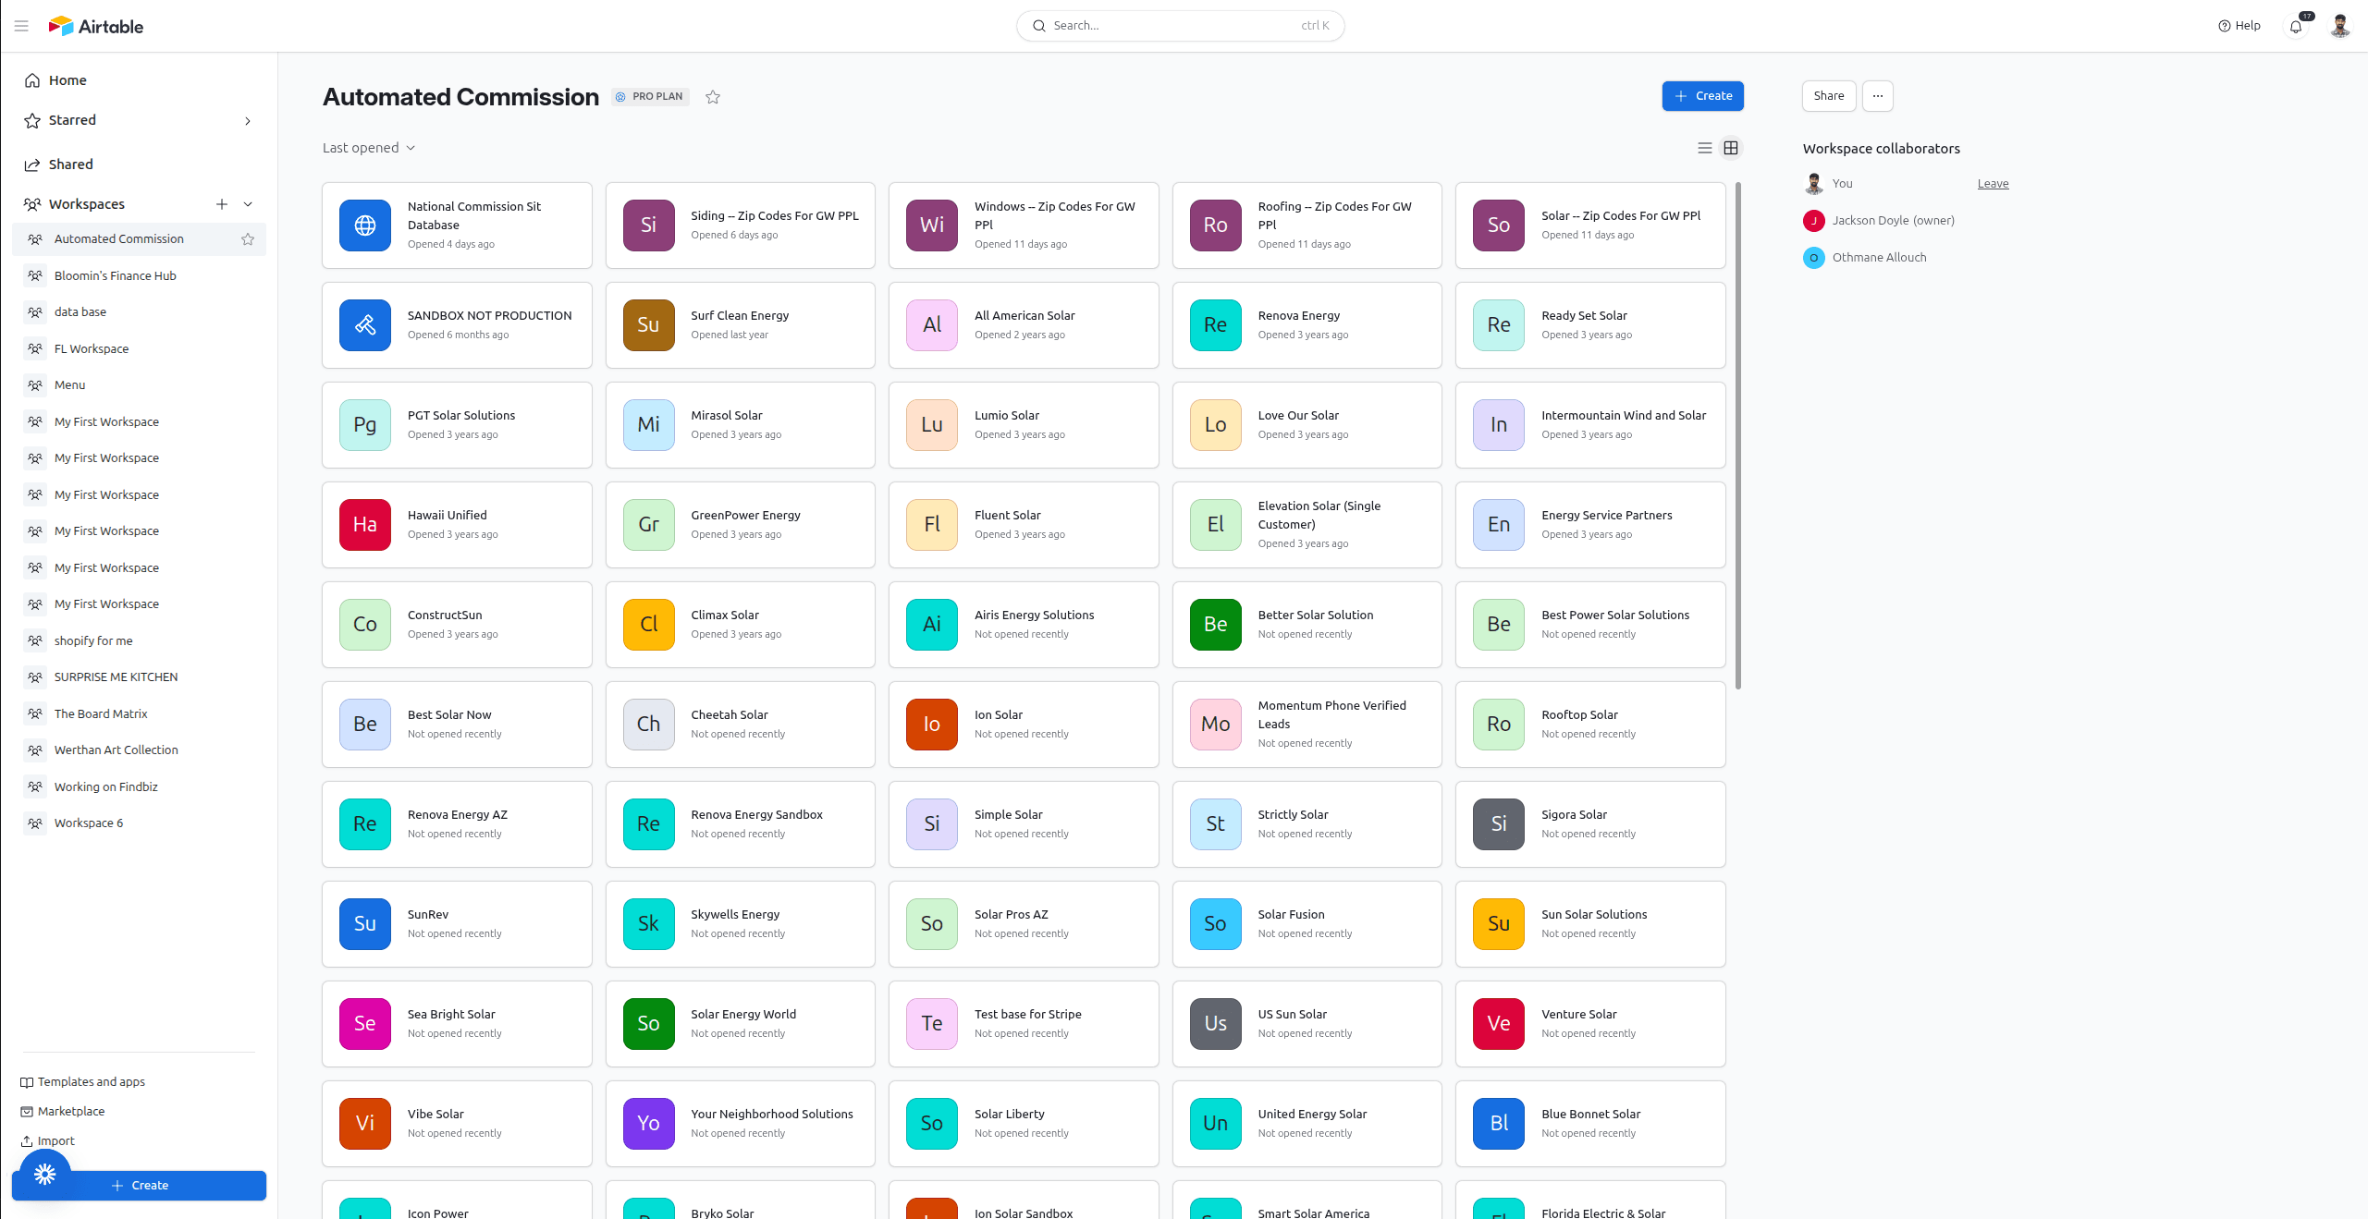The height and width of the screenshot is (1219, 2368).
Task: Expand the Starred section
Action: point(247,121)
